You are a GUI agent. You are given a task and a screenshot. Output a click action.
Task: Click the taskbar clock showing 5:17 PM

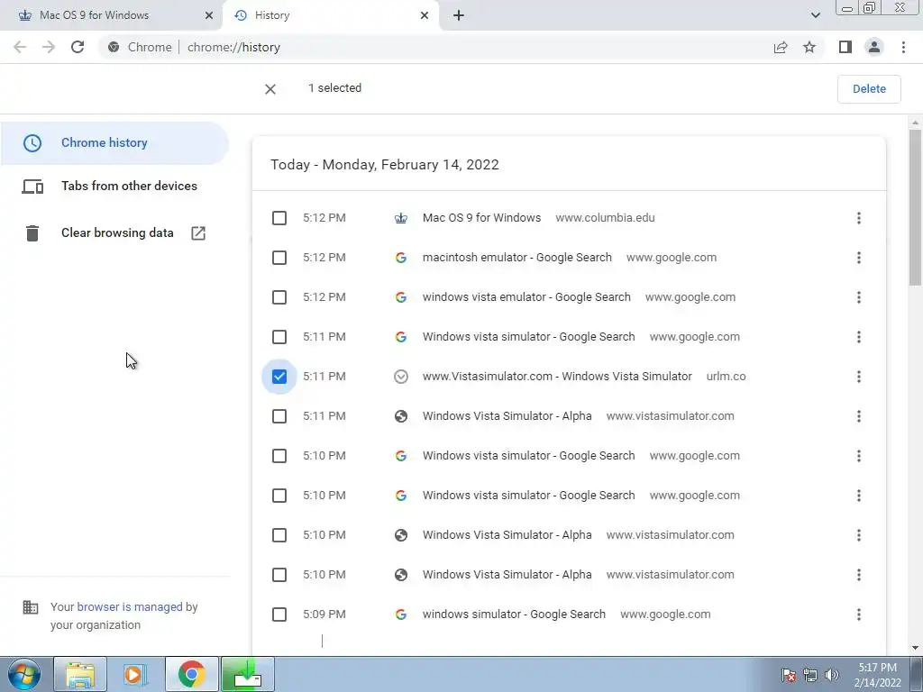coord(877,675)
